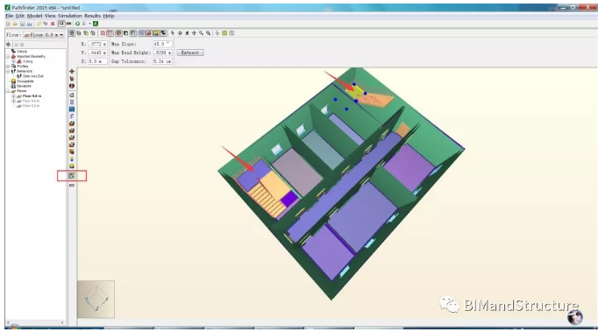Click the new model icon
The width and height of the screenshot is (605, 332).
(8, 24)
